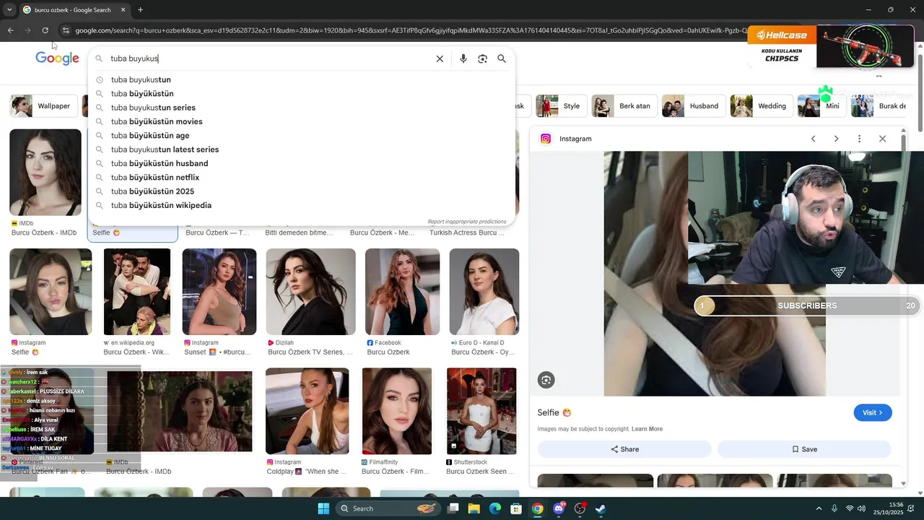The width and height of the screenshot is (924, 520).
Task: Open the Dizilah Burcu Özberk TV Series thumbnail
Action: [310, 292]
